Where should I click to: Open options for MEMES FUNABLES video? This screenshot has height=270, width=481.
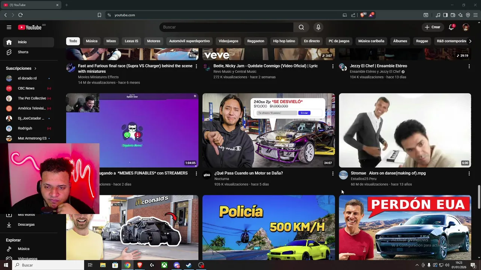click(196, 173)
